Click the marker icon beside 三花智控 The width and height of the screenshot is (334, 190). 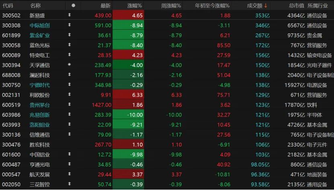[69, 184]
